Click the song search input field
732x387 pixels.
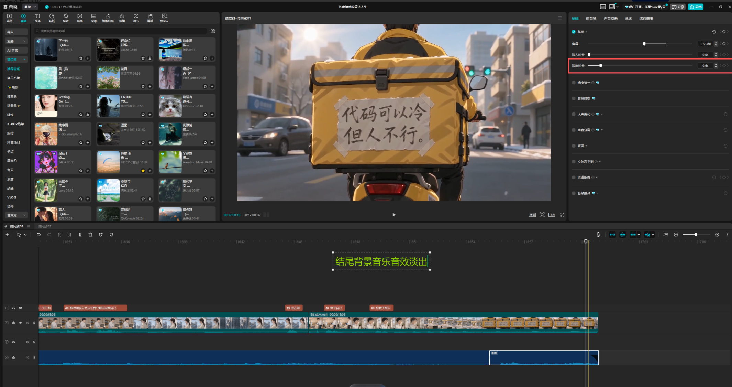point(121,31)
